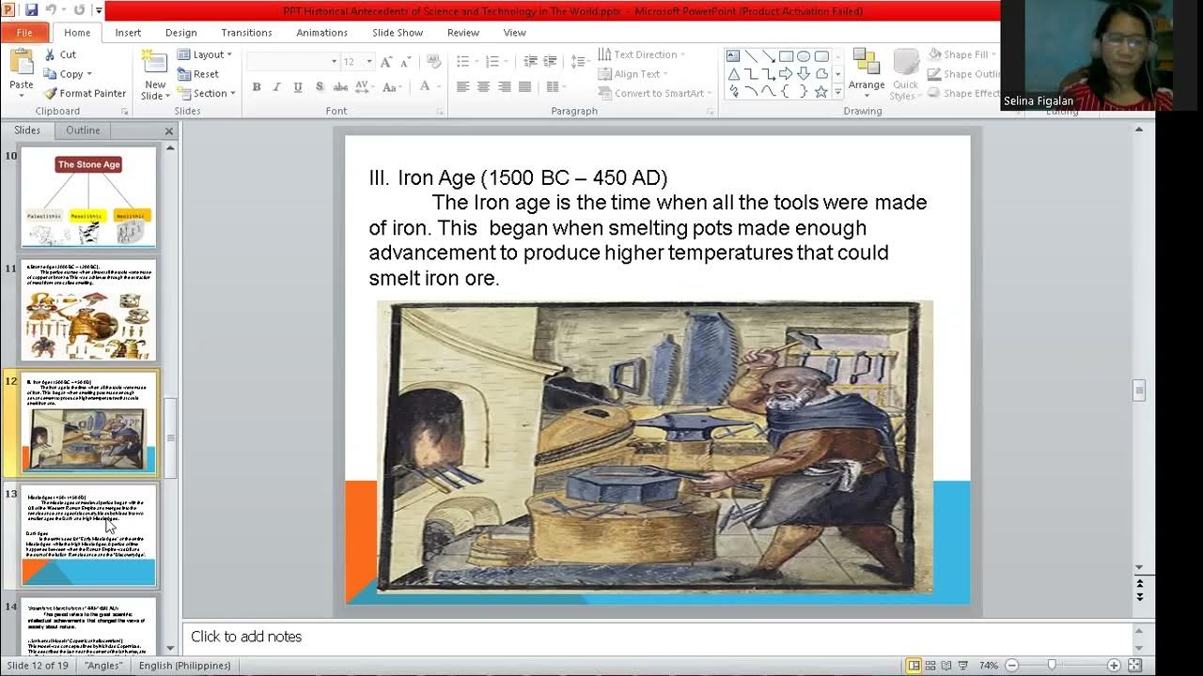The height and width of the screenshot is (676, 1203).
Task: Toggle underline formatting
Action: (x=298, y=86)
